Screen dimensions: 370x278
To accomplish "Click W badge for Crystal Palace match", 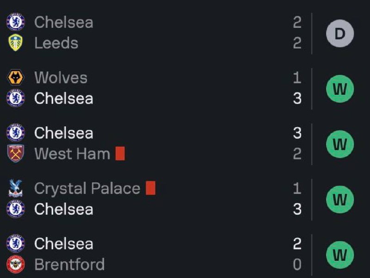I will coord(340,199).
